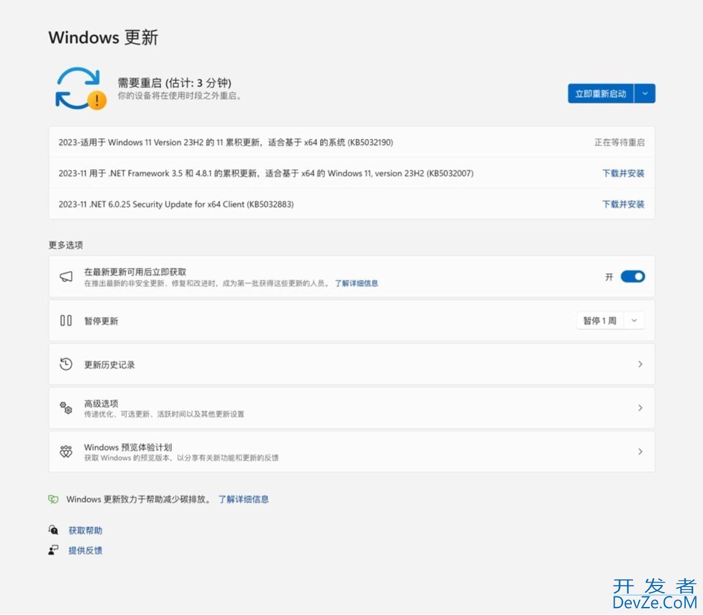Click 下载并安装 for KB5032883 update
Image resolution: width=703 pixels, height=615 pixels.
point(623,204)
